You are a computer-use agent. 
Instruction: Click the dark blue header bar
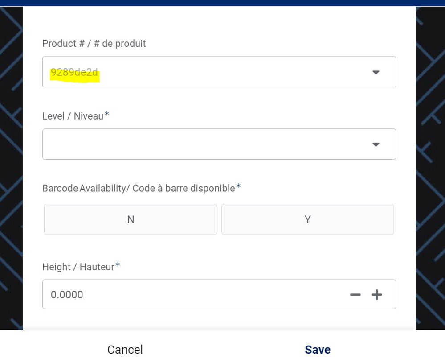223,3
